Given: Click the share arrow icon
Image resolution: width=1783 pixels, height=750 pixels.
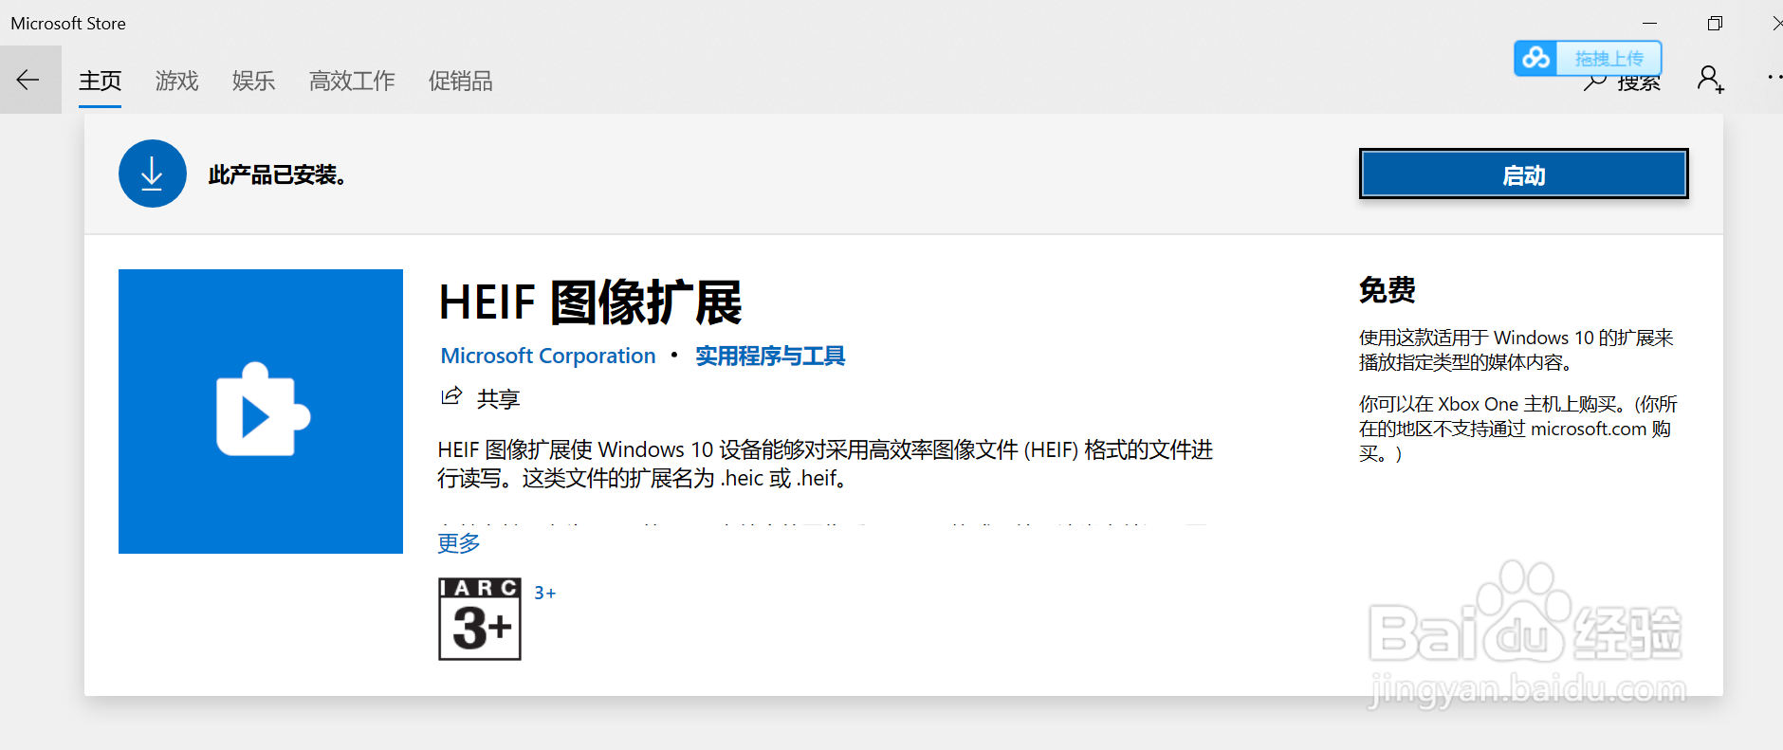Looking at the screenshot, I should click(x=451, y=396).
